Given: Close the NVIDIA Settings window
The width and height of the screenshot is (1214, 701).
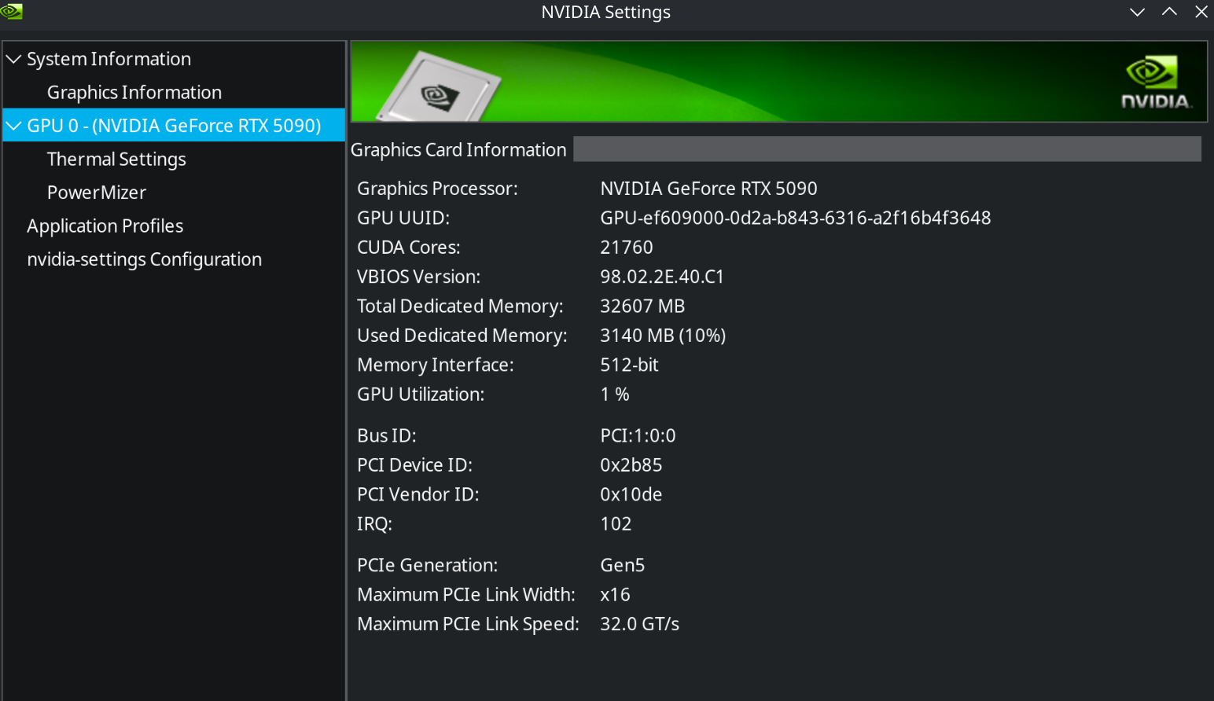Looking at the screenshot, I should (1201, 12).
